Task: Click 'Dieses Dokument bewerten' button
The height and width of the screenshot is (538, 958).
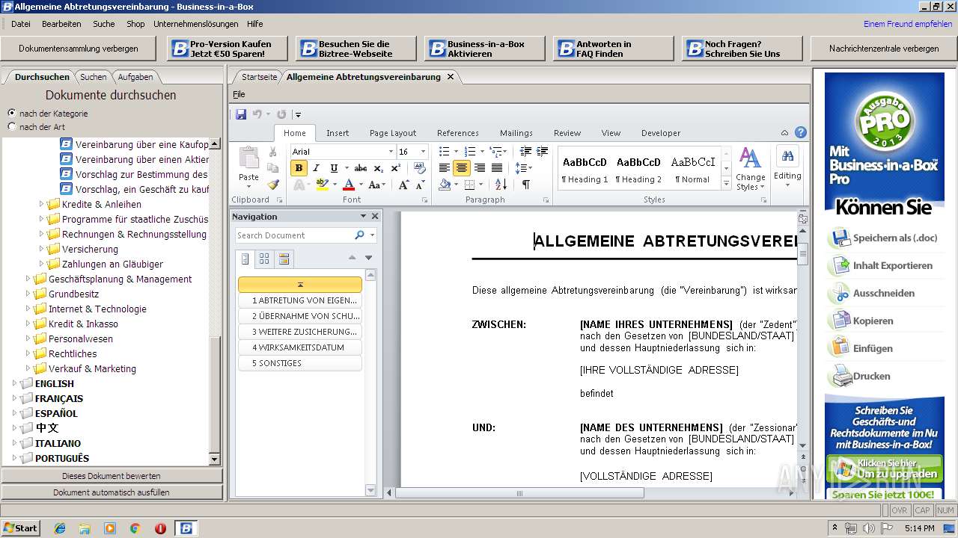Action: coord(112,476)
